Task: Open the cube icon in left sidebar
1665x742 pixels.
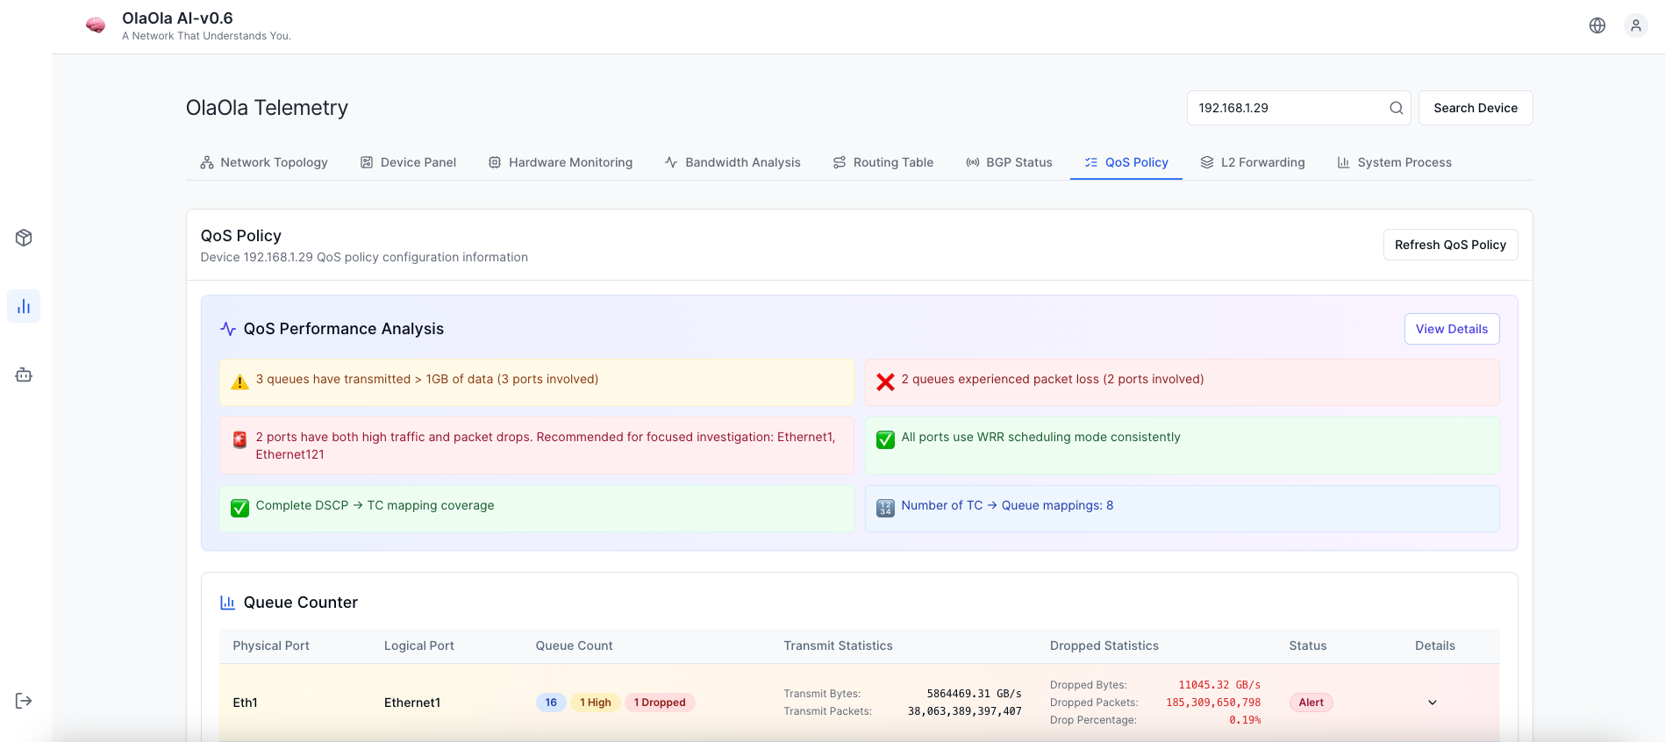Action: point(24,238)
